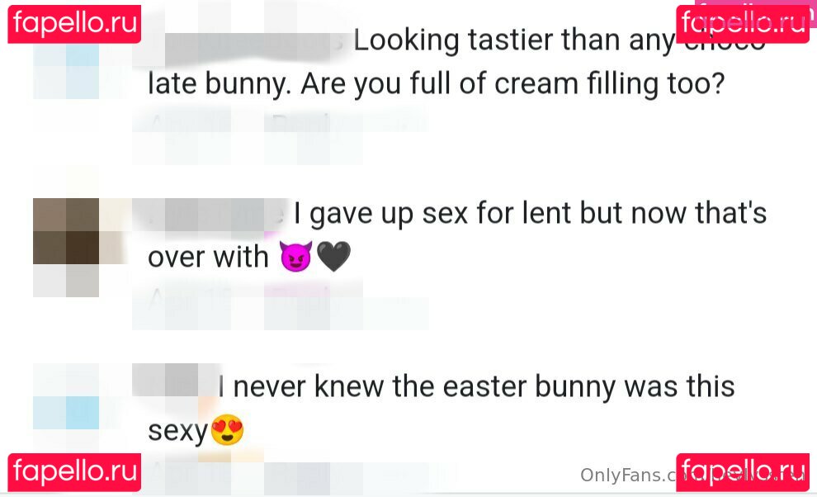Click blurred username before "I never knew" comment
The image size is (817, 497).
(x=175, y=381)
